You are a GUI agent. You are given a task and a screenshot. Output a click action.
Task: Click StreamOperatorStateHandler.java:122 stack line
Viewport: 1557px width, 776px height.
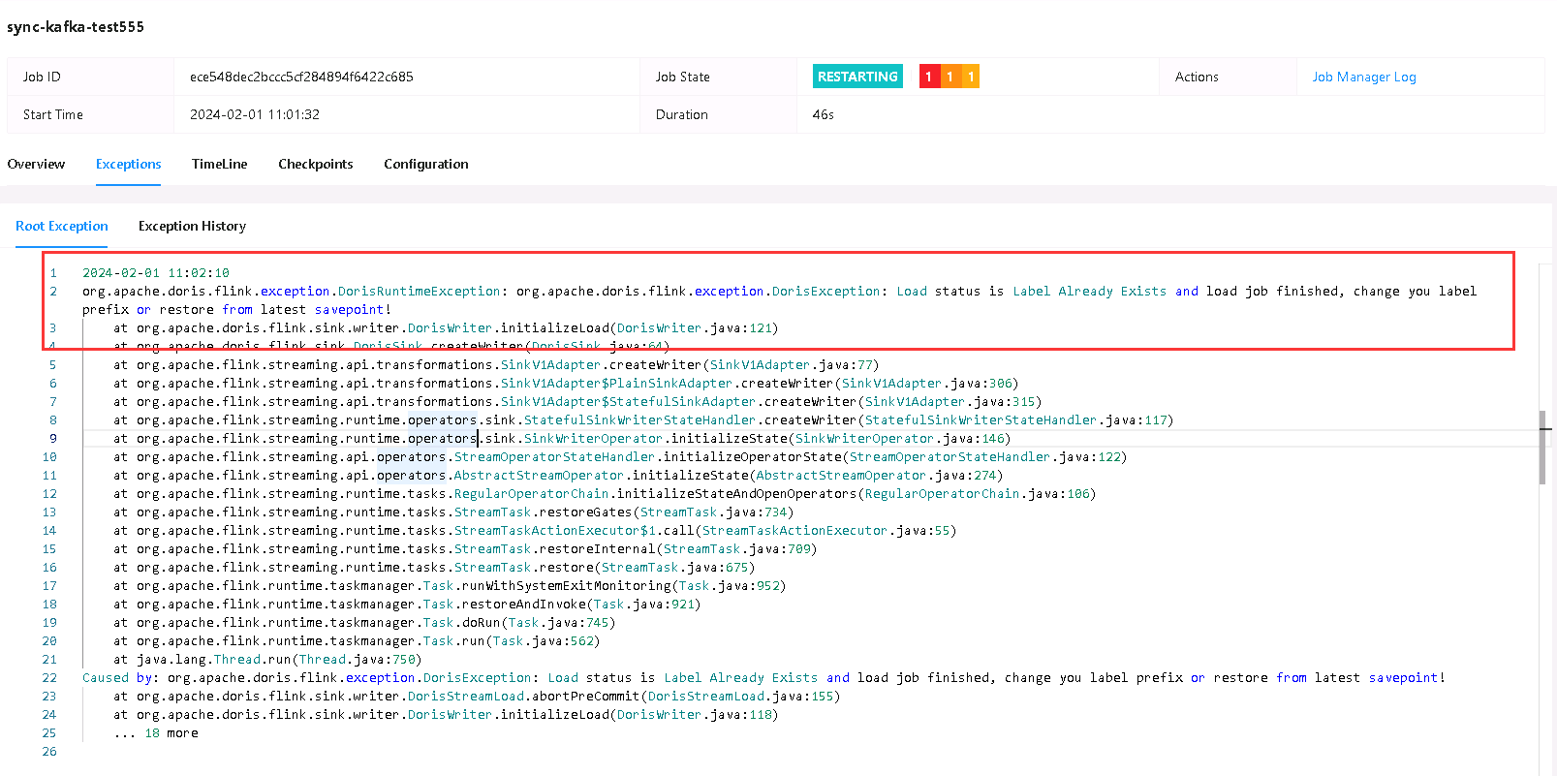click(x=620, y=457)
